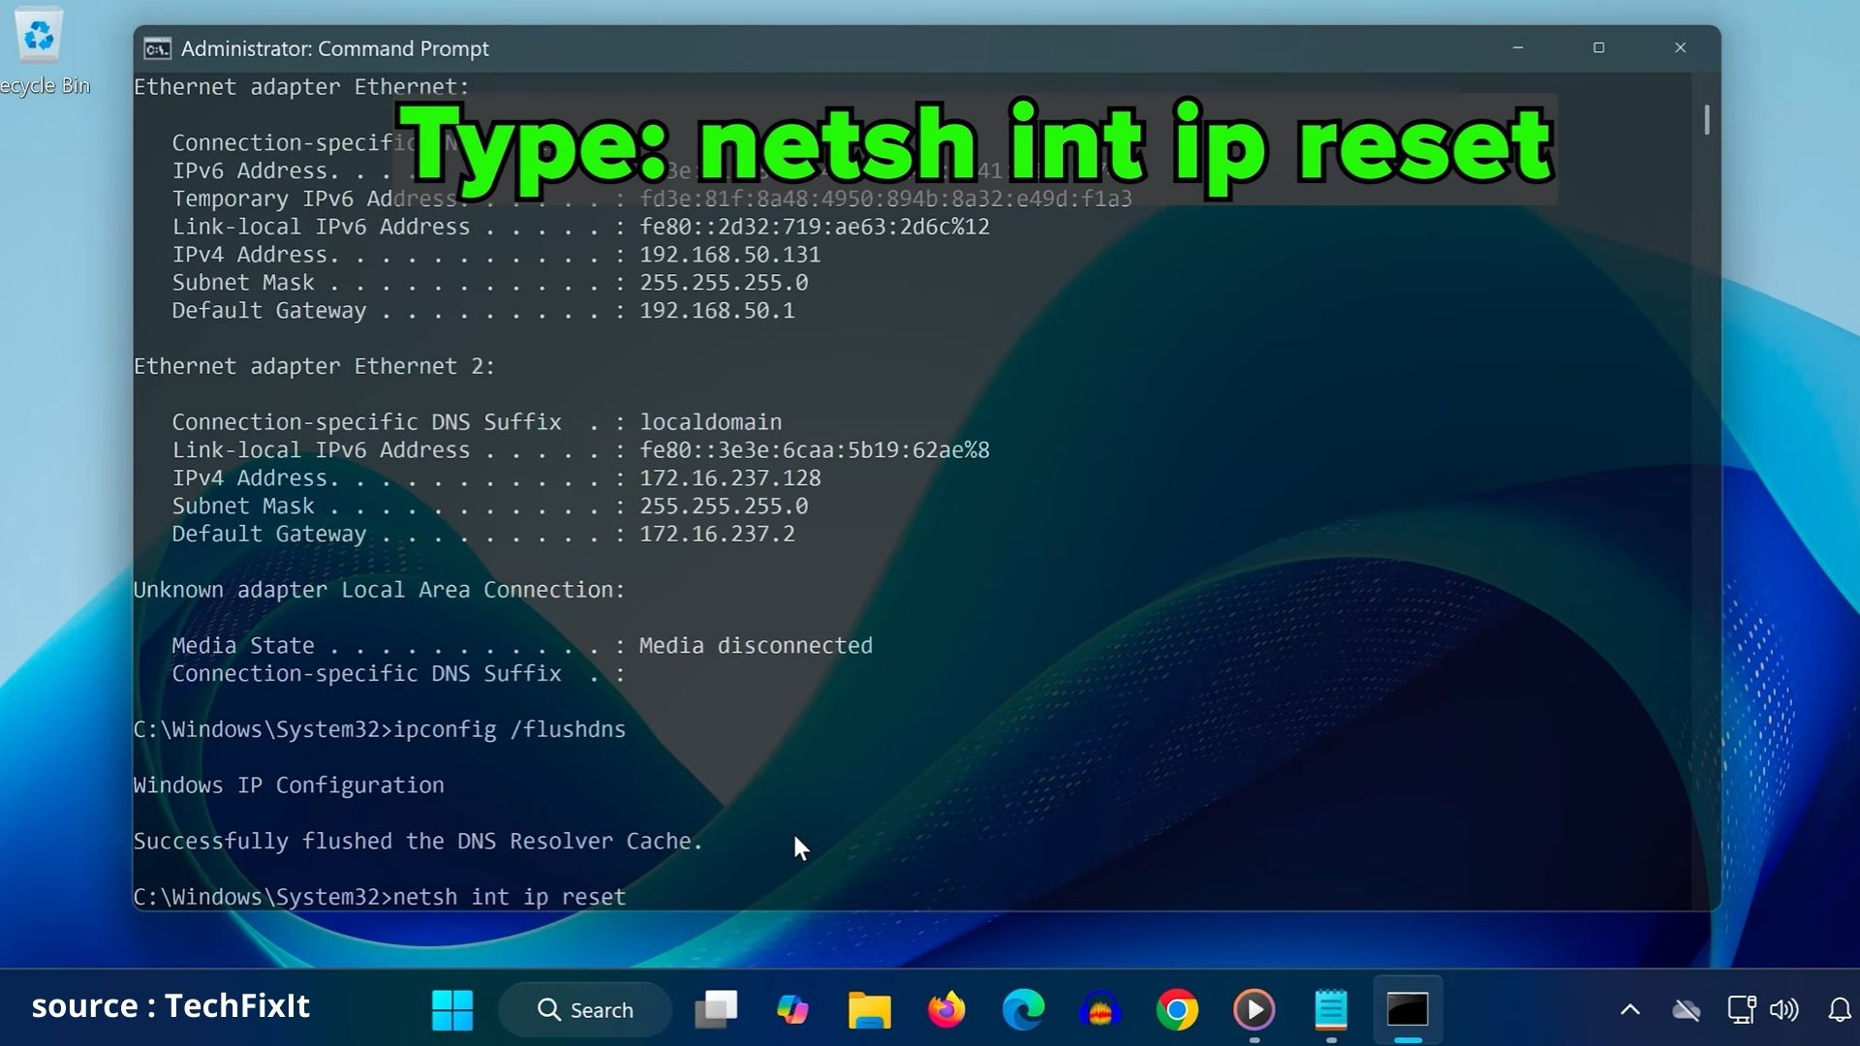Minimize the Command Prompt window
1860x1046 pixels.
click(1518, 47)
